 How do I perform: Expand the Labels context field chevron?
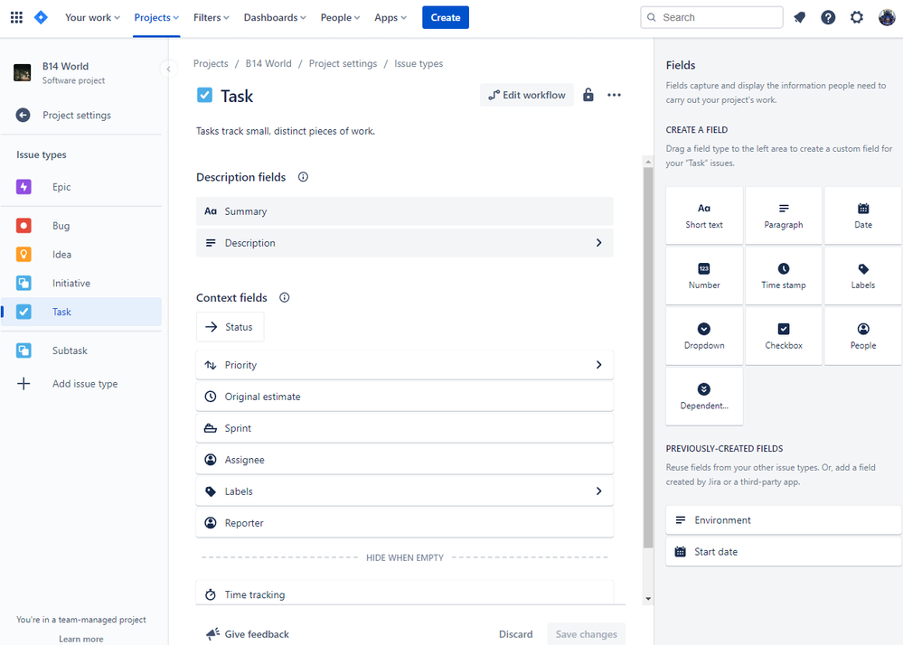[599, 491]
